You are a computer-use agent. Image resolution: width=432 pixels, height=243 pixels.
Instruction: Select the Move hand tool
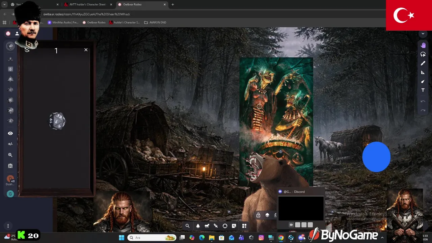point(423,45)
